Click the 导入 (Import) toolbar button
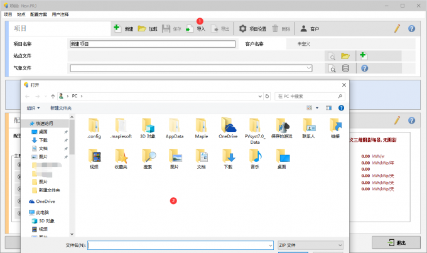Viewport: 427px width, 253px height. (195, 29)
